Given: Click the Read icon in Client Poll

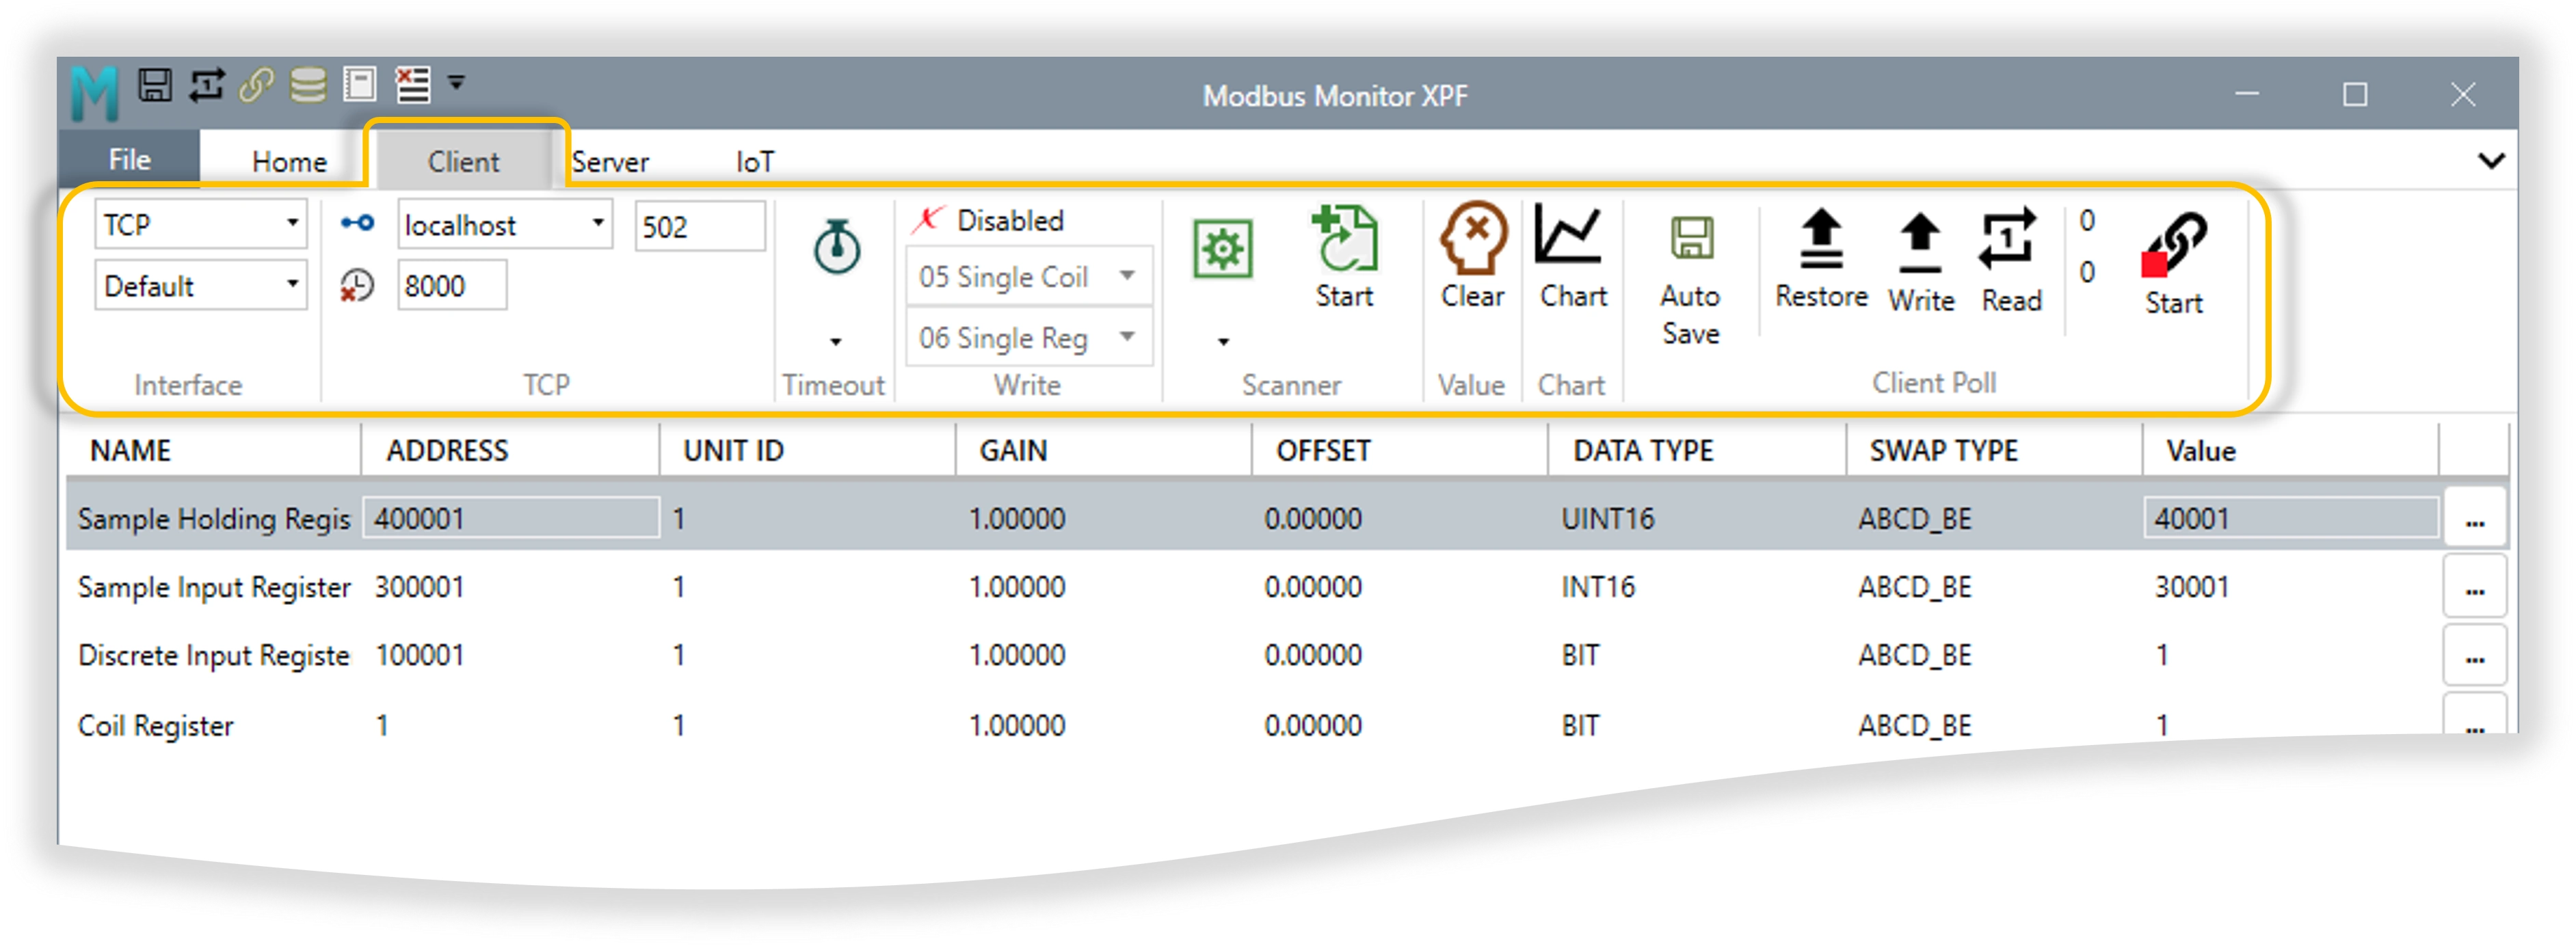Looking at the screenshot, I should tap(2011, 240).
